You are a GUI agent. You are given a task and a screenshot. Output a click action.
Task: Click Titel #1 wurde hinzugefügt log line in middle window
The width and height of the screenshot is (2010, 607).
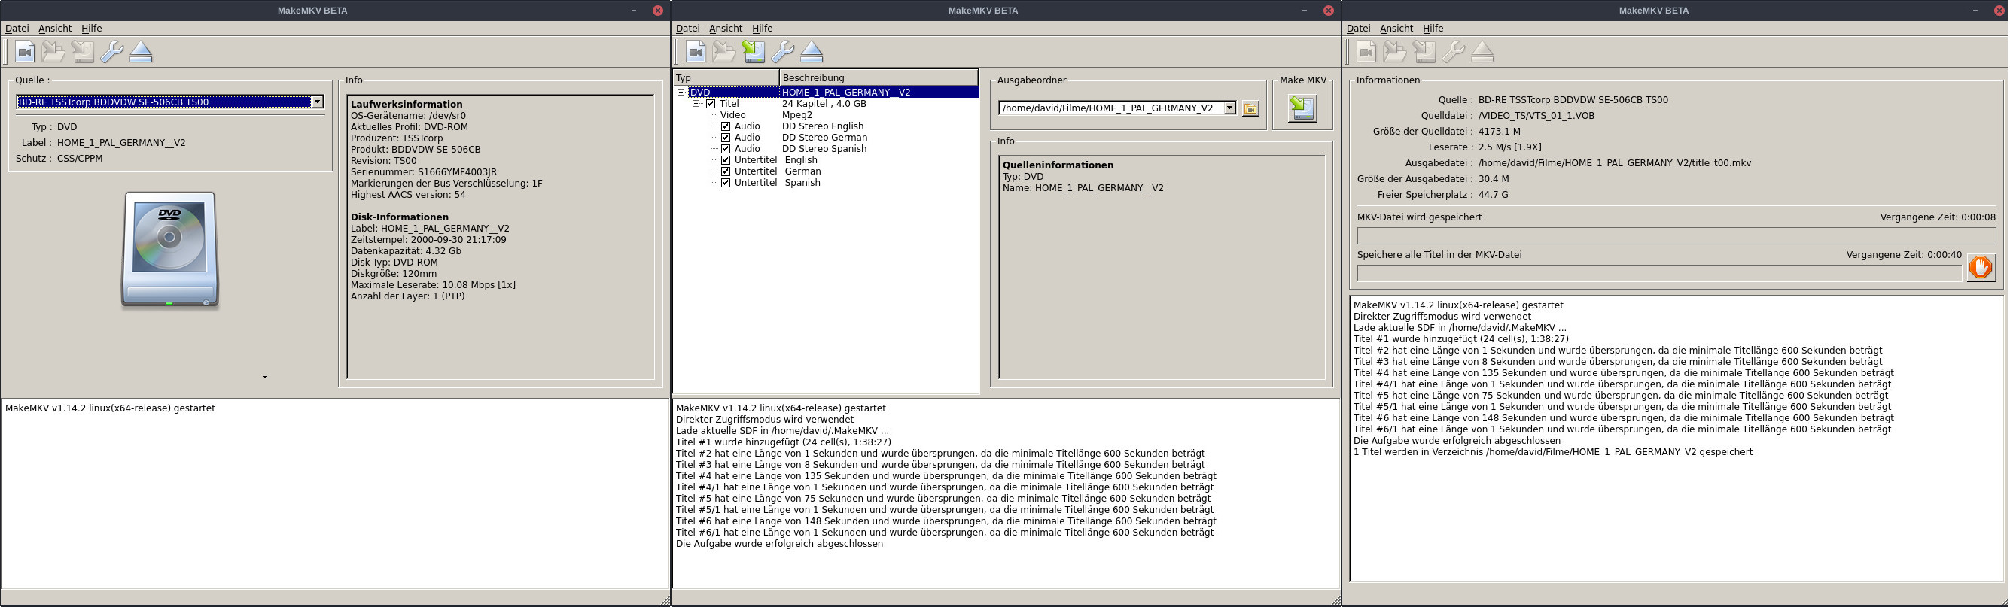point(784,442)
